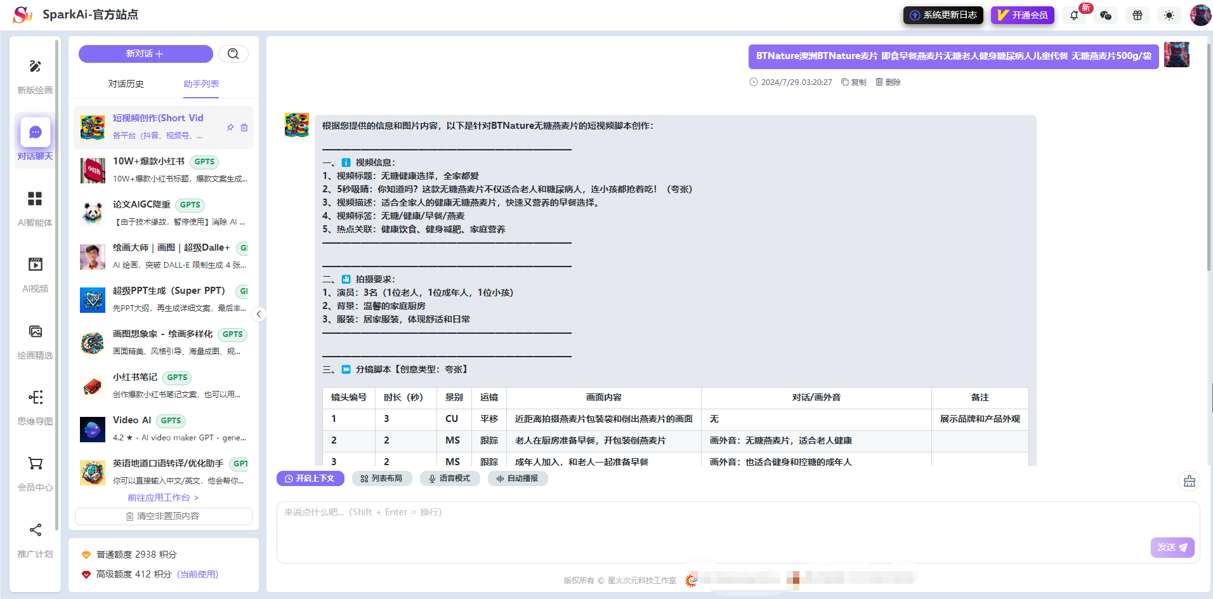Pin the 短视频创作 assistant
The width and height of the screenshot is (1213, 599).
(230, 128)
